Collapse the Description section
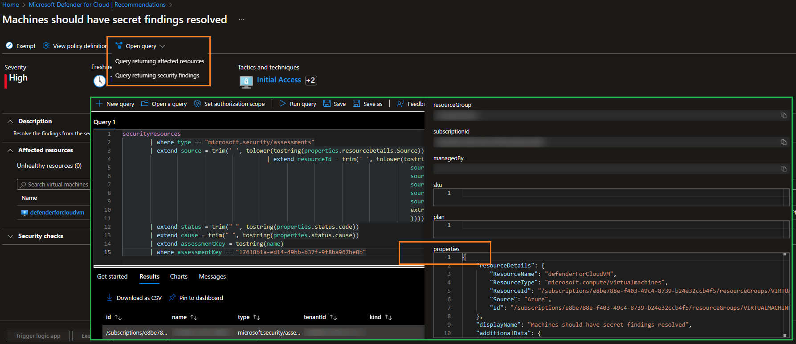 coord(10,121)
